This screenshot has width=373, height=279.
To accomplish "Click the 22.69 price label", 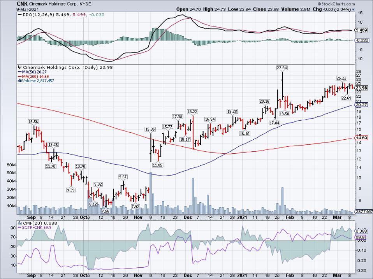I will [347, 98].
